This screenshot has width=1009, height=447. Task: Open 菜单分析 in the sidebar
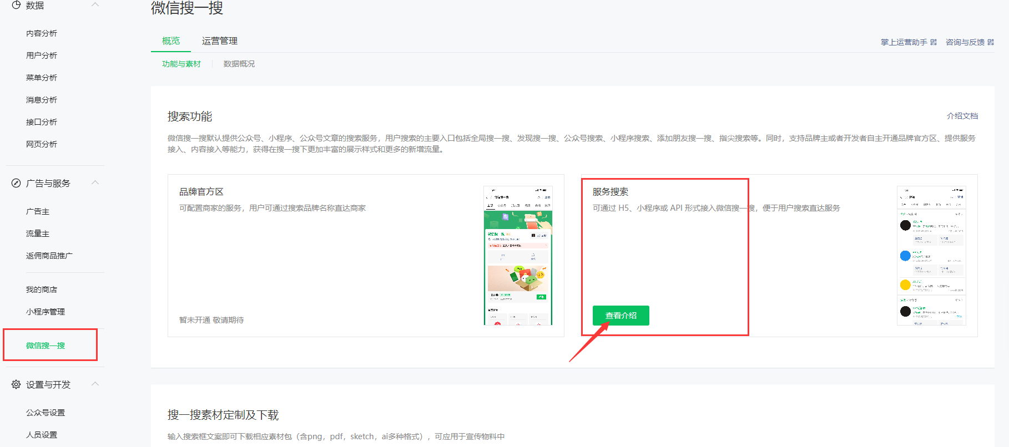(42, 78)
